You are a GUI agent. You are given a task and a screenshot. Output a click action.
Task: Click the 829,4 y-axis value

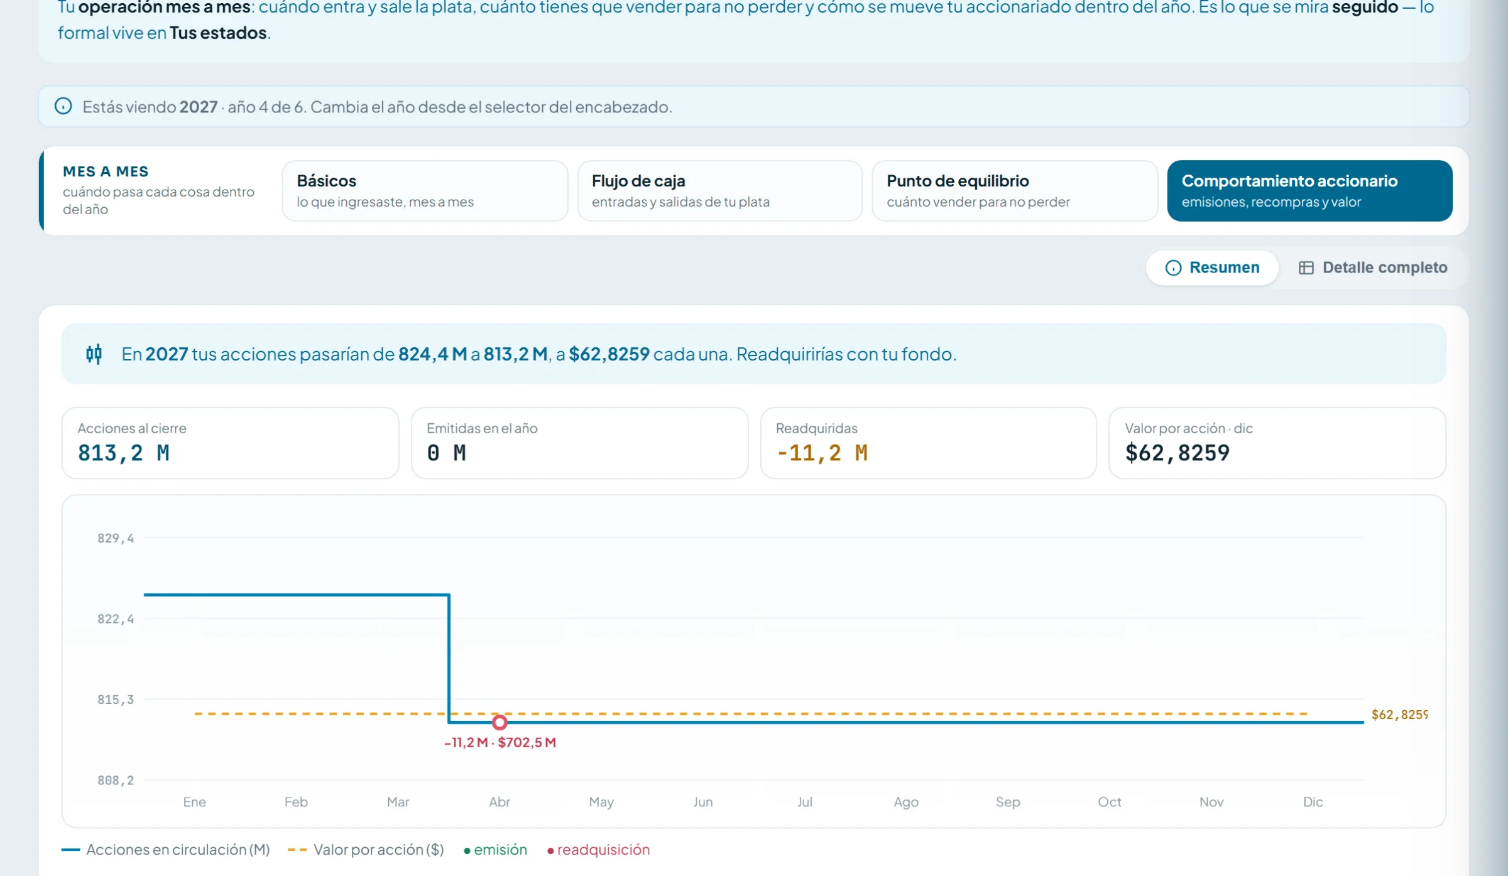pyautogui.click(x=116, y=538)
